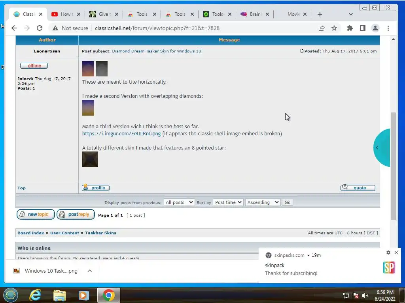Expand the teal side panel arrow
Screen dimensions: 405x303
(x=377, y=148)
